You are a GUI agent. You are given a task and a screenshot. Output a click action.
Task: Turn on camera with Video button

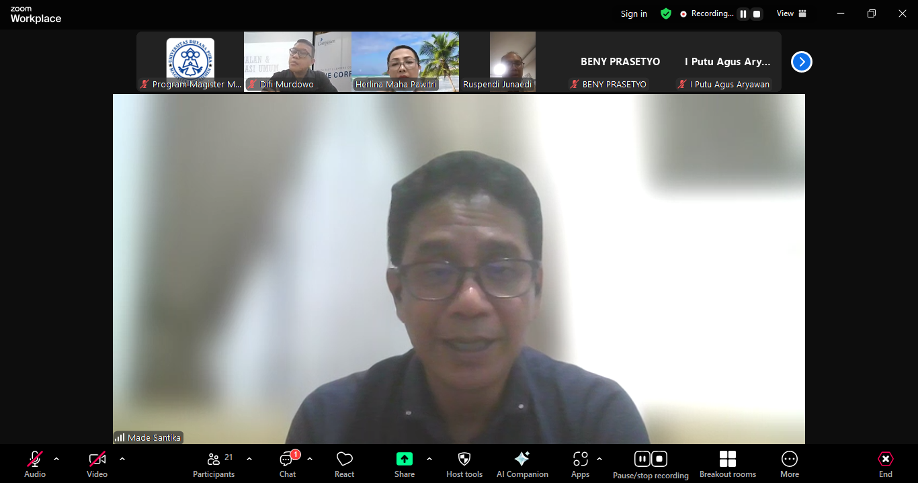coord(97,464)
